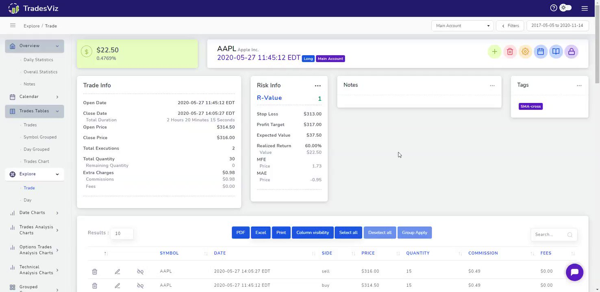Sort table by PRICE column
This screenshot has width=600, height=292.
point(368,253)
